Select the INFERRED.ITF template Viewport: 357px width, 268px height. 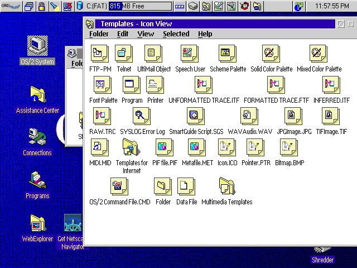(x=331, y=85)
